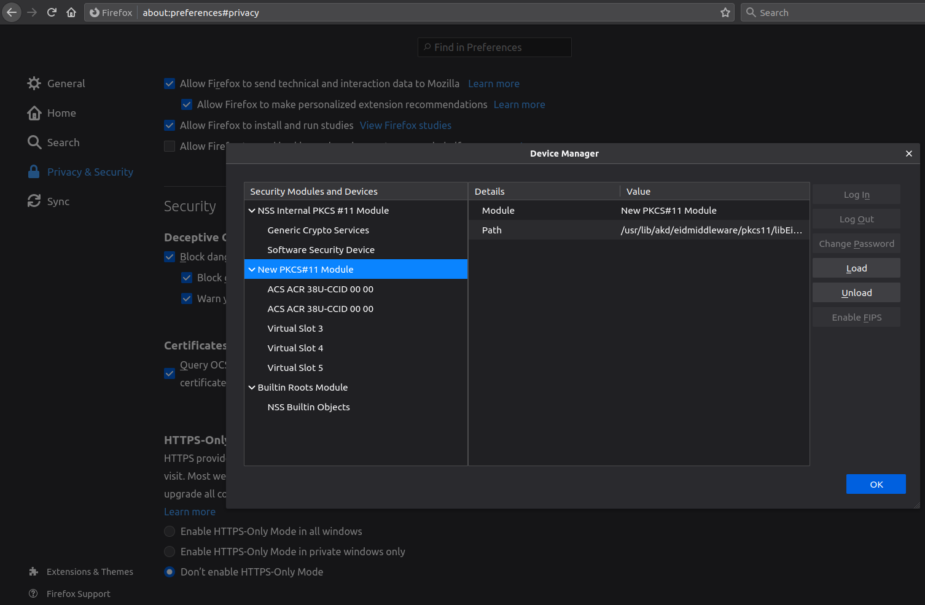
Task: Open Extensions & Themes
Action: (x=90, y=572)
